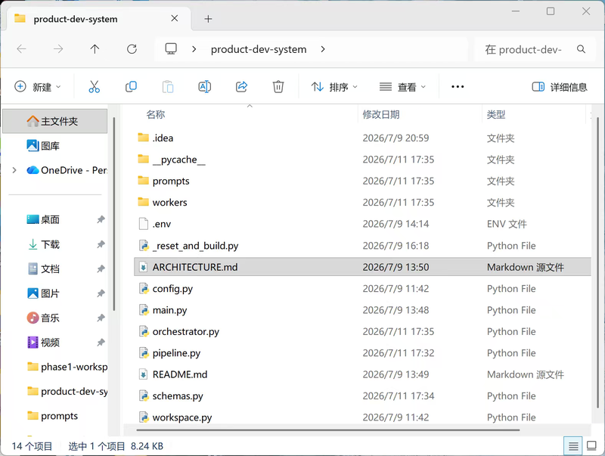This screenshot has width=605, height=456.
Task: Go forward with the right arrow
Action: pyautogui.click(x=58, y=49)
